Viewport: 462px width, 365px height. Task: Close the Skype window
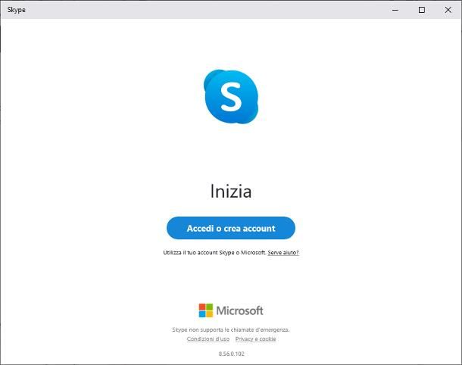pyautogui.click(x=448, y=10)
